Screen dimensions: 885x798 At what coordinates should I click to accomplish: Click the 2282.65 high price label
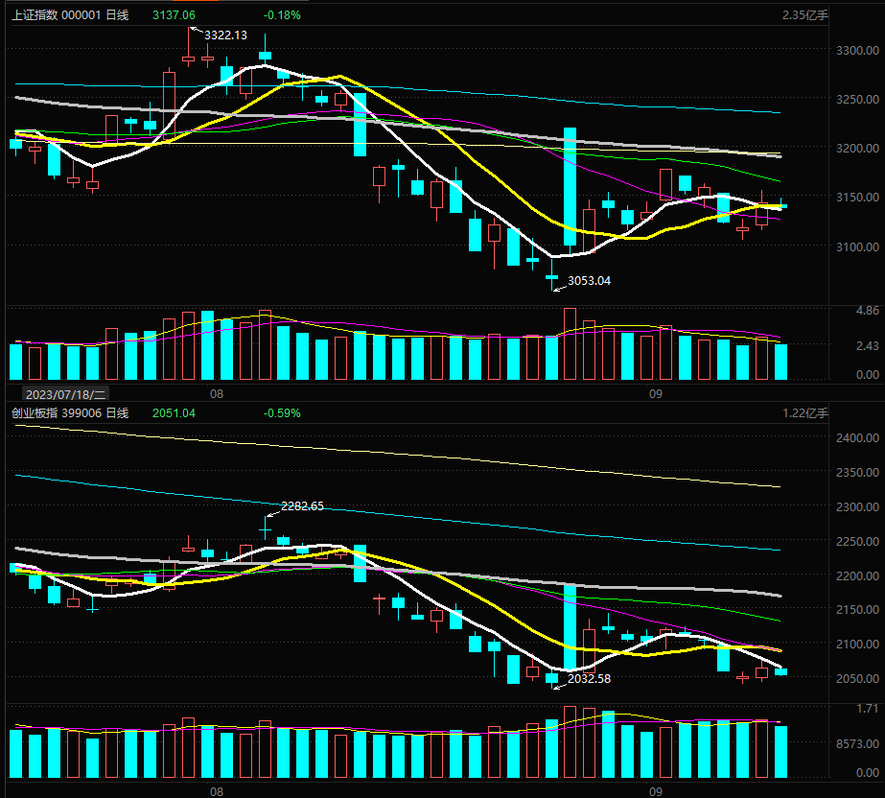pyautogui.click(x=303, y=506)
